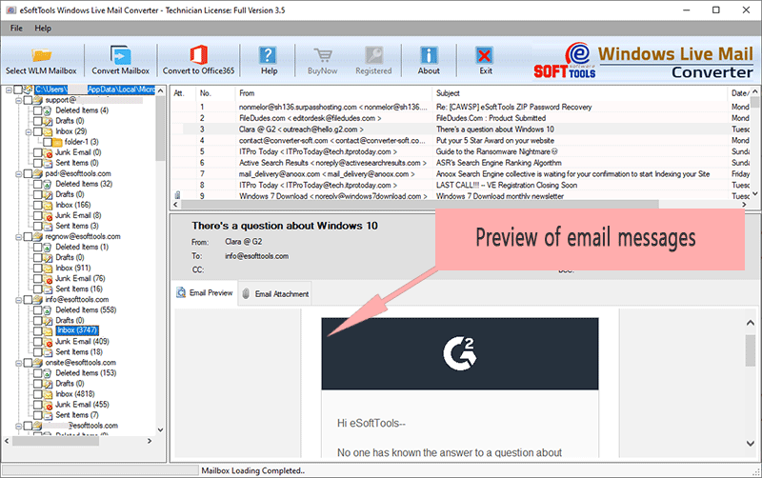Switch to the Email Preview tab
This screenshot has height=478, width=762.
[205, 293]
